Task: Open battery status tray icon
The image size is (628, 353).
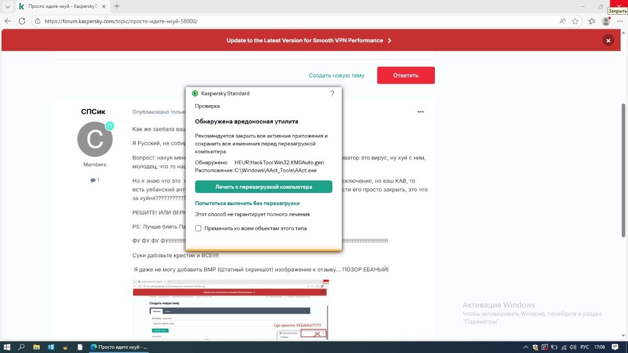Action: [554, 347]
